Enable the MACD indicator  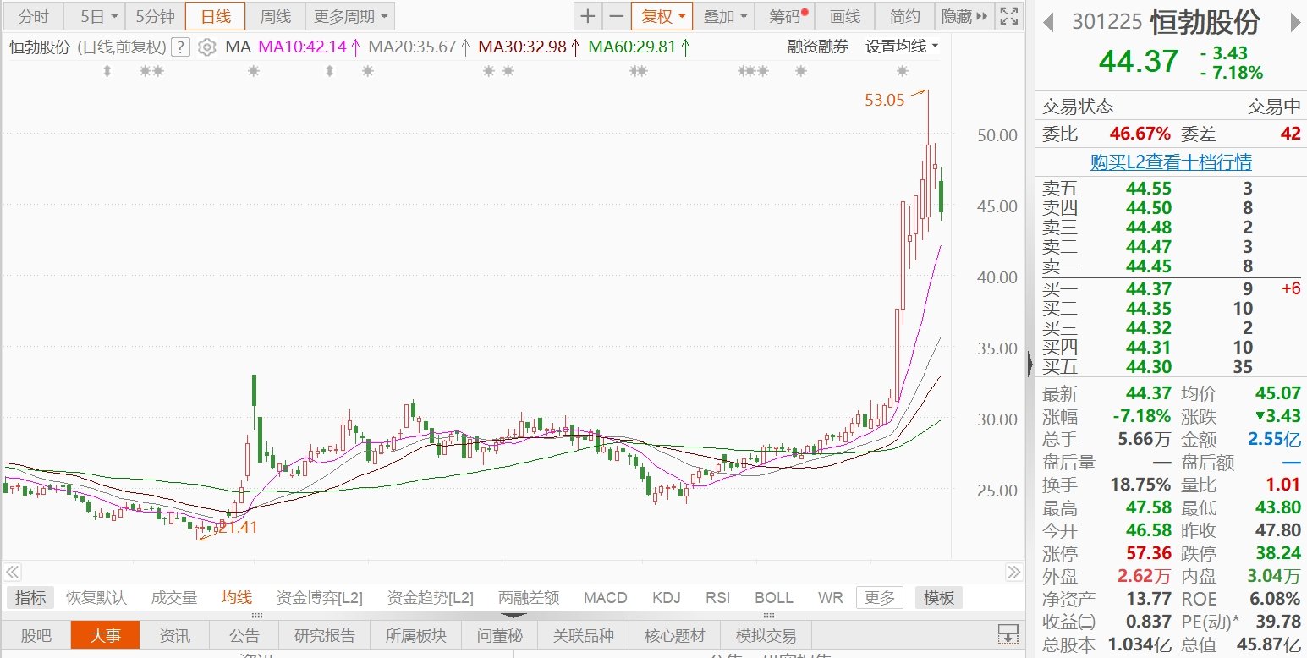(605, 598)
